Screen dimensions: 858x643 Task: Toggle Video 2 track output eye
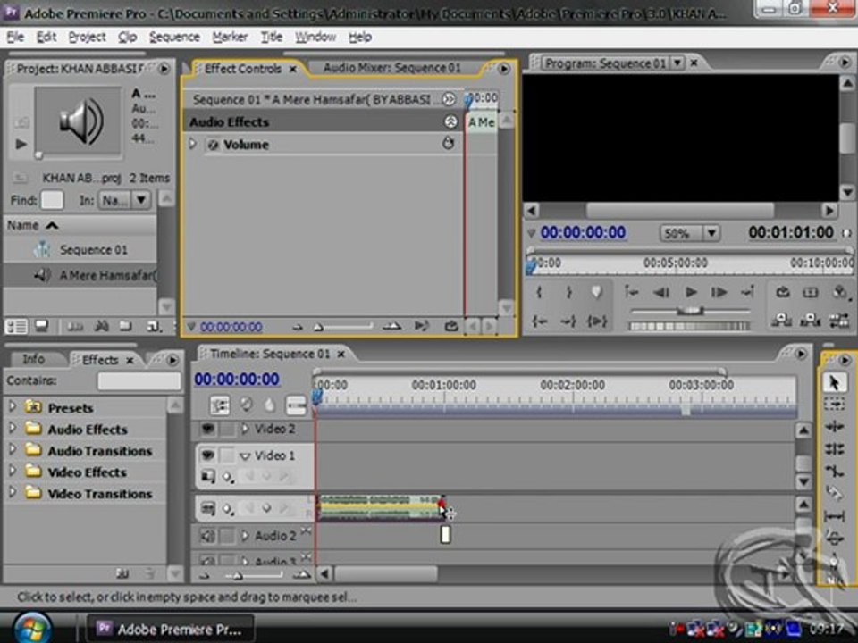coord(208,429)
